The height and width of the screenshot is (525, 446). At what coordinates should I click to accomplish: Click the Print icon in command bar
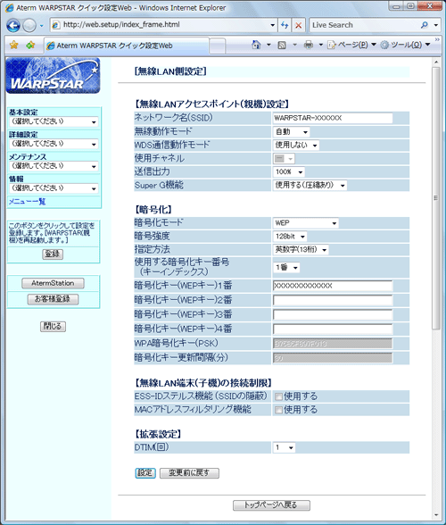308,45
